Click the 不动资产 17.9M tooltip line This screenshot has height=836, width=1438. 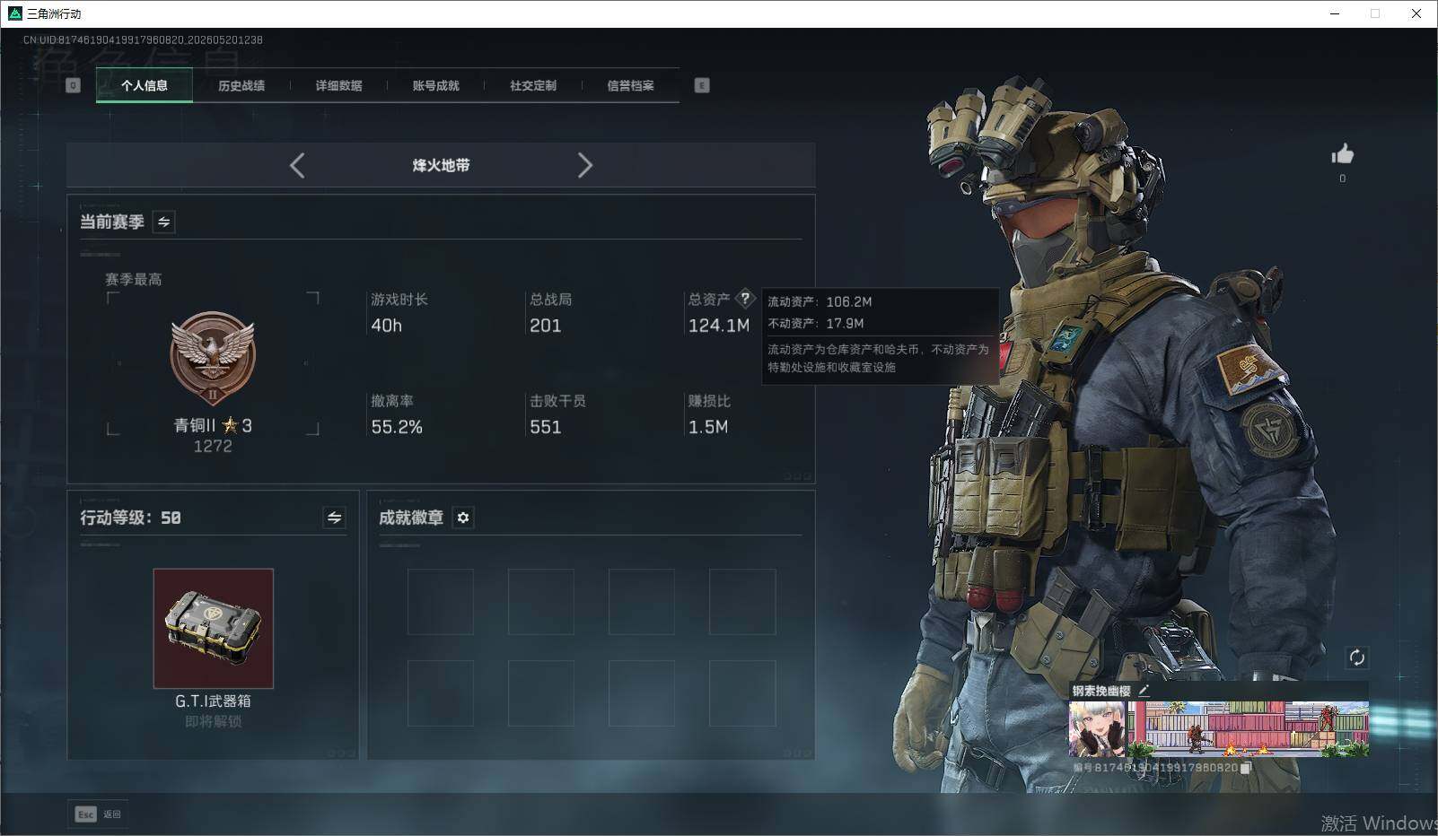click(x=816, y=323)
